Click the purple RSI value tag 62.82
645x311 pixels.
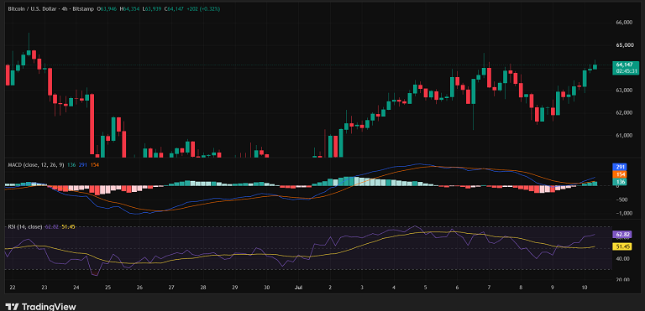[621, 234]
